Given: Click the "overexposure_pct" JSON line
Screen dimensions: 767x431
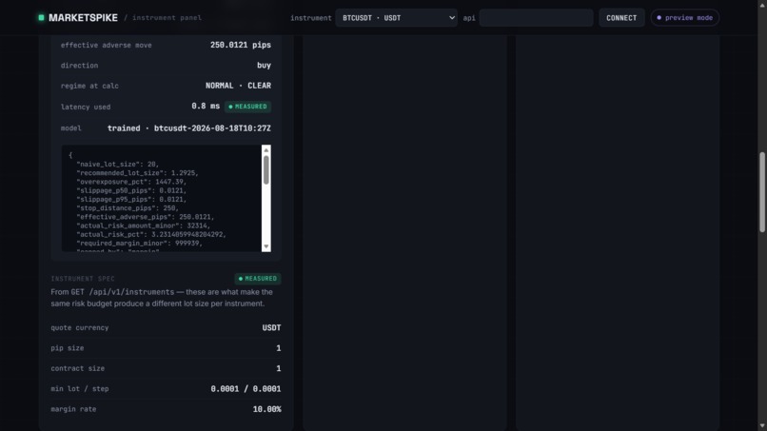Looking at the screenshot, I should [131, 182].
